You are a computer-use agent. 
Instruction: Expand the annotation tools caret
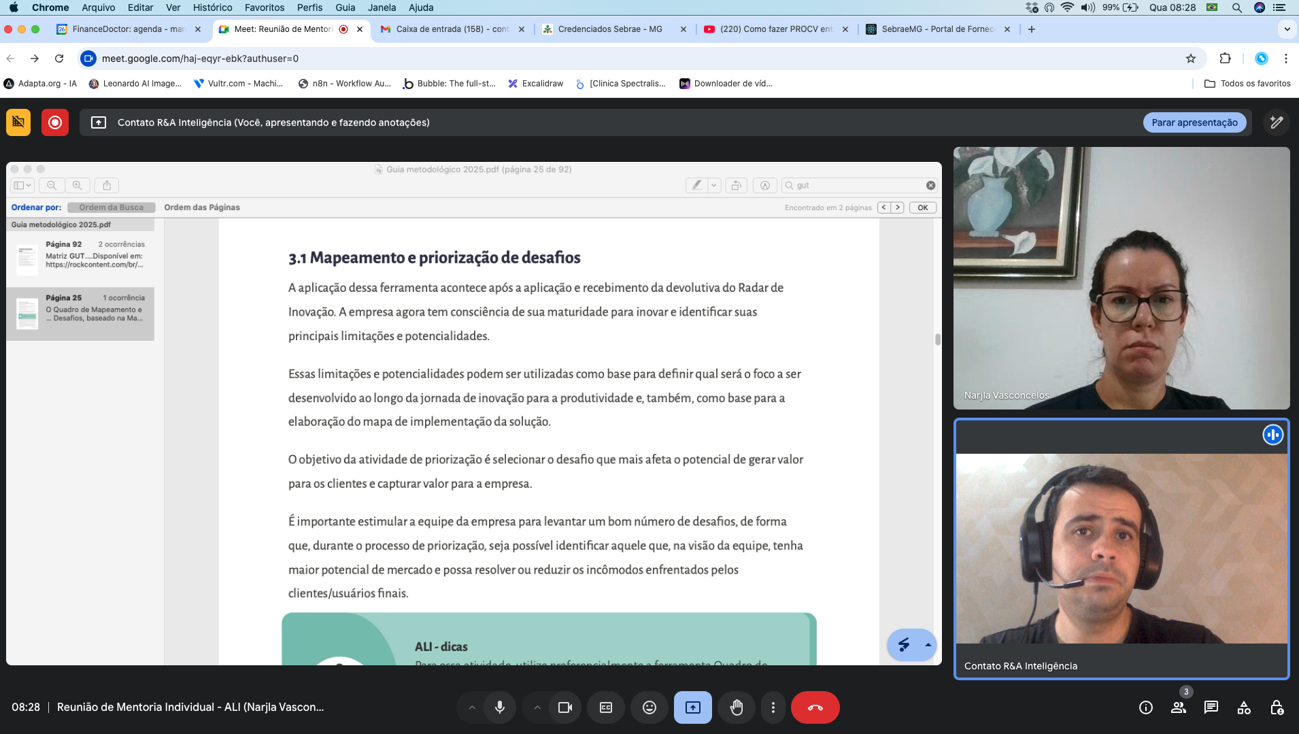coord(928,645)
